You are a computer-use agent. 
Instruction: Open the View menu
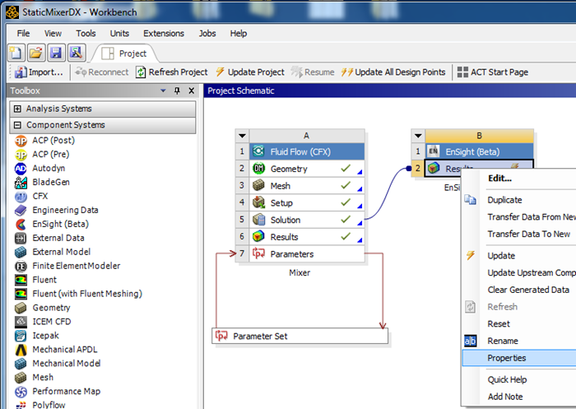pyautogui.click(x=53, y=34)
